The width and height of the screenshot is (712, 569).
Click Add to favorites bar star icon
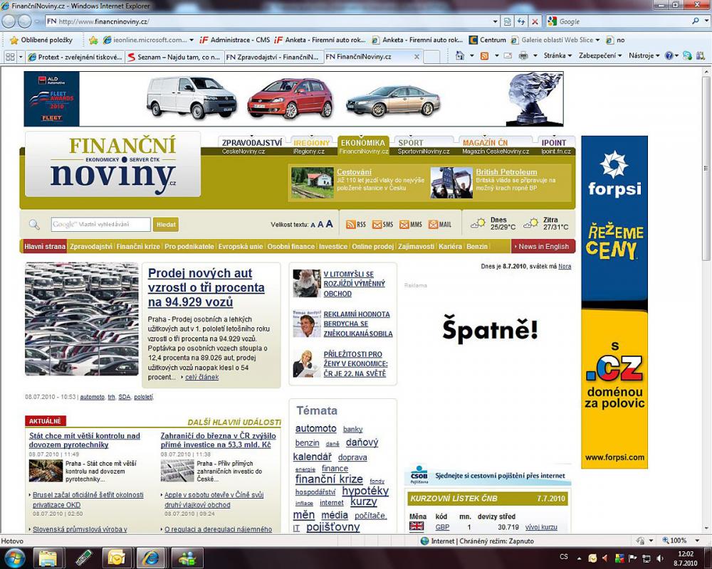(93, 40)
